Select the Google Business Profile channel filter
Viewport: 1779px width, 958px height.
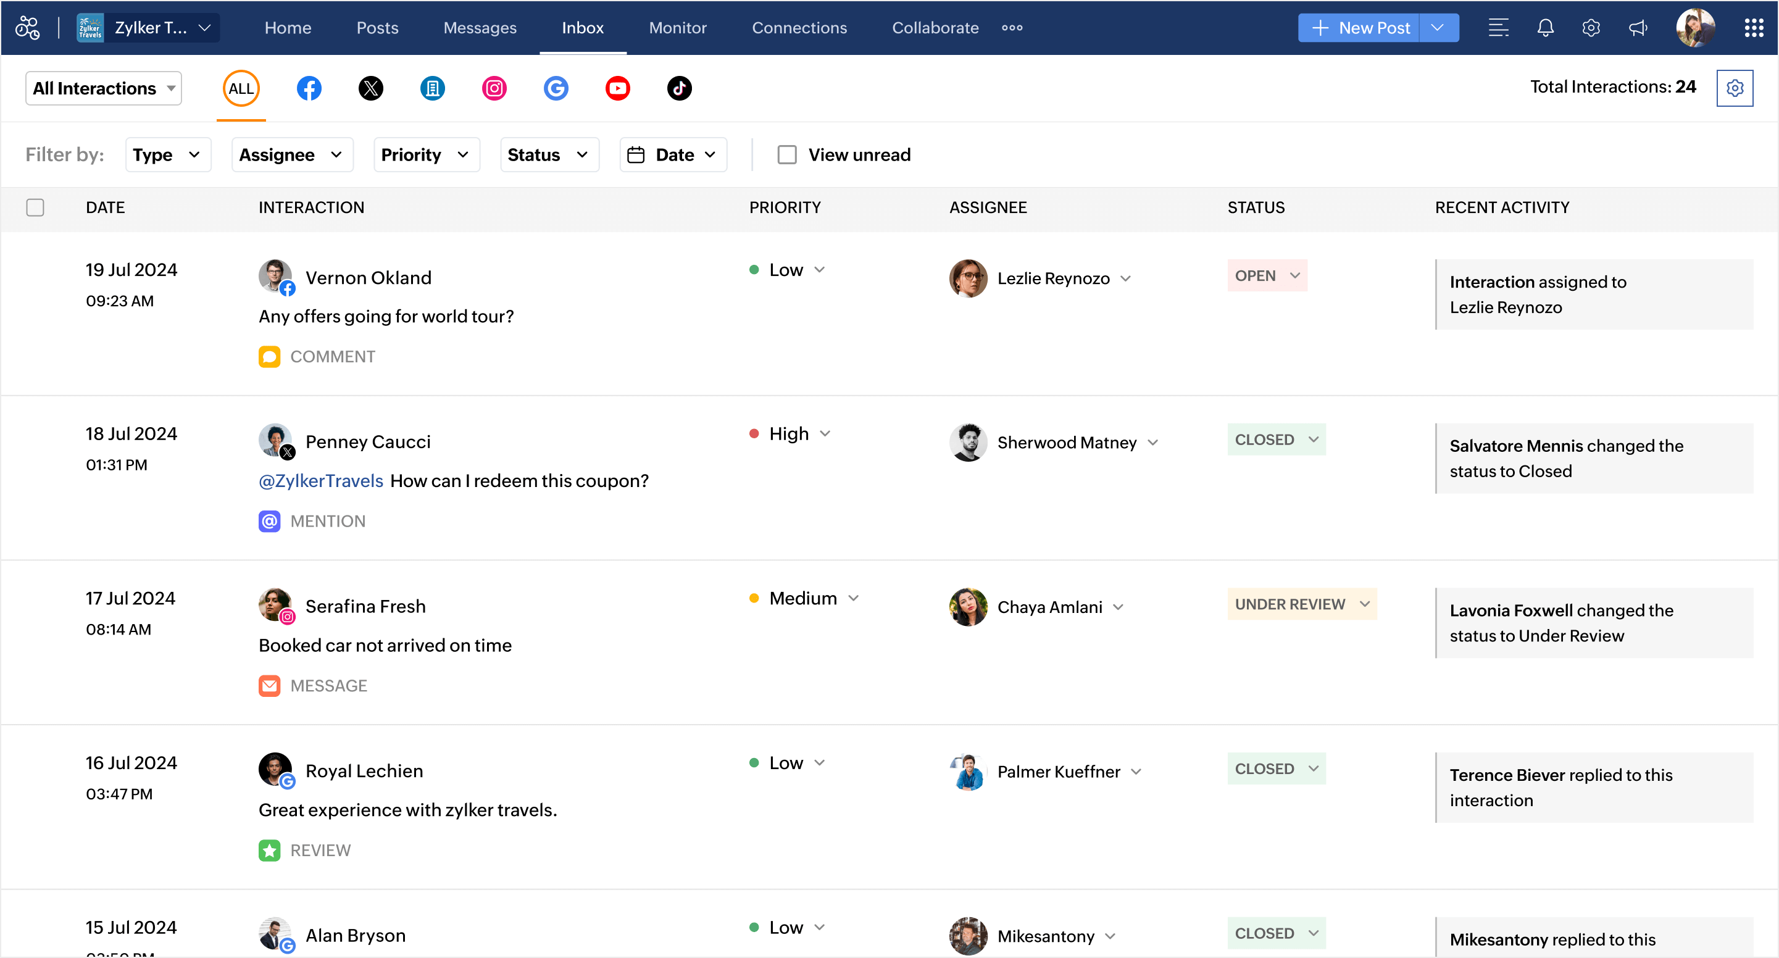(557, 88)
